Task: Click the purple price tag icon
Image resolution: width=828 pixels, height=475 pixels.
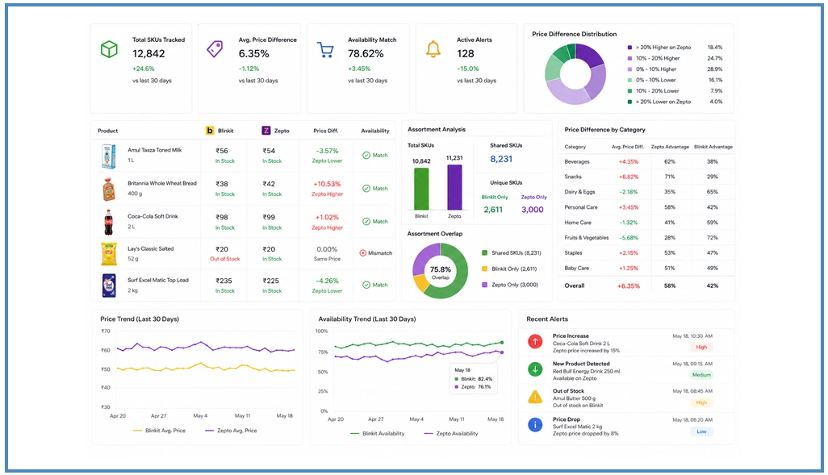Action: pyautogui.click(x=215, y=49)
